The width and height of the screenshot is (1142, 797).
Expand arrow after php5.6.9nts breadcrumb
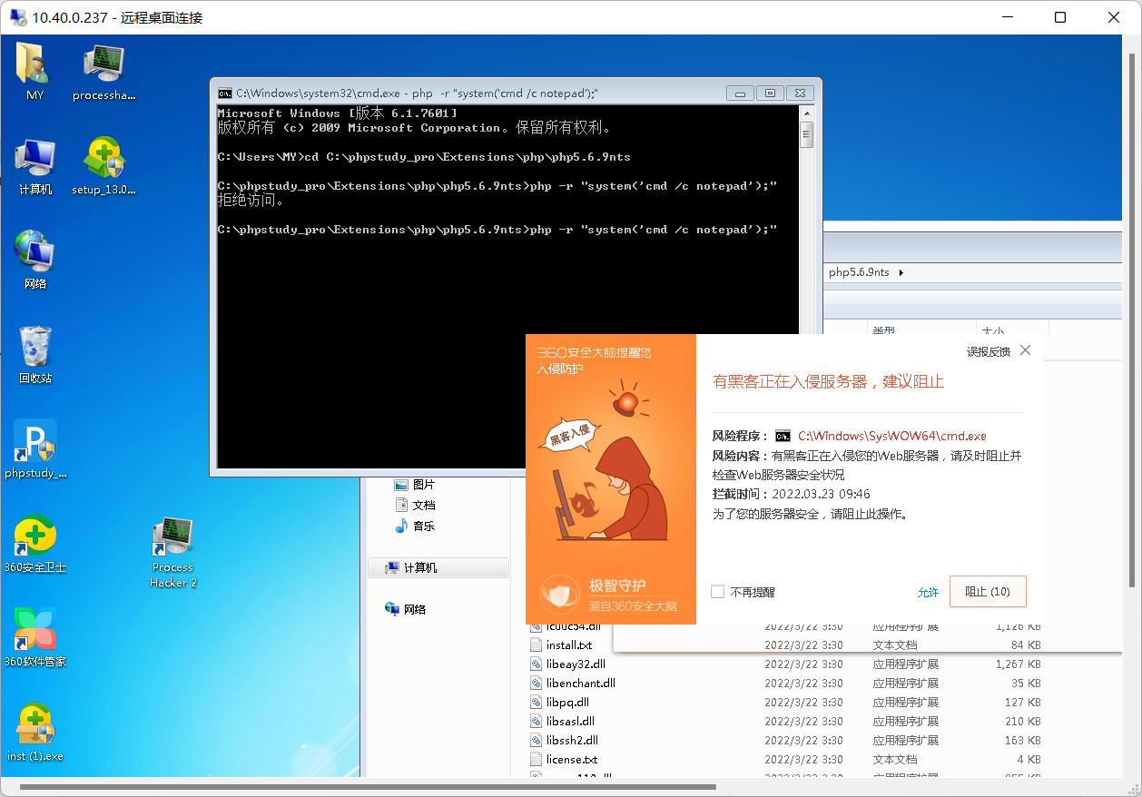click(901, 272)
